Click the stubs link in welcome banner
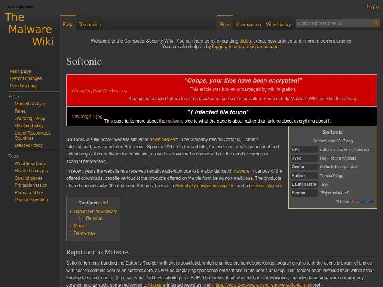The width and height of the screenshot is (383, 287). pos(245,41)
